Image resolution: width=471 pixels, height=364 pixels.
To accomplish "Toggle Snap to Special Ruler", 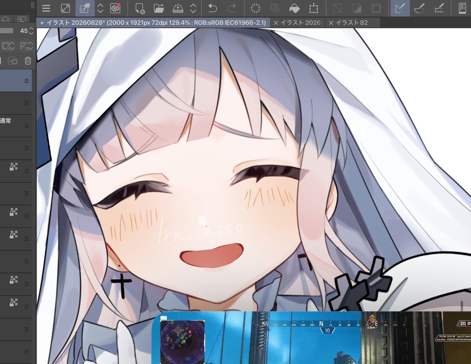I will [420, 8].
